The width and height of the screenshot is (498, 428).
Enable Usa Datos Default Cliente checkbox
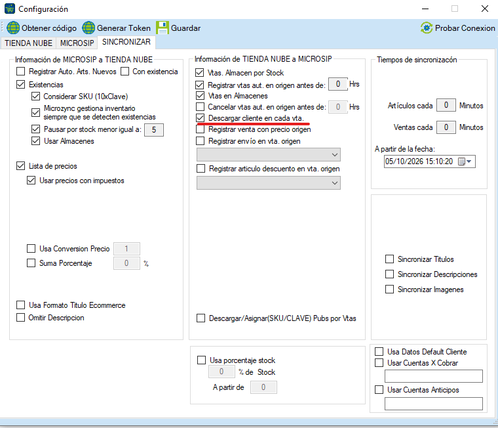[x=379, y=352]
